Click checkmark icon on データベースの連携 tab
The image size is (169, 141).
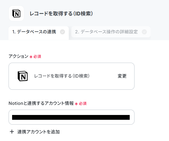pos(62,32)
